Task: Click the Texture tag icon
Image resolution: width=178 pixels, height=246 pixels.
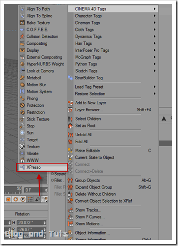Action: click(x=22, y=147)
